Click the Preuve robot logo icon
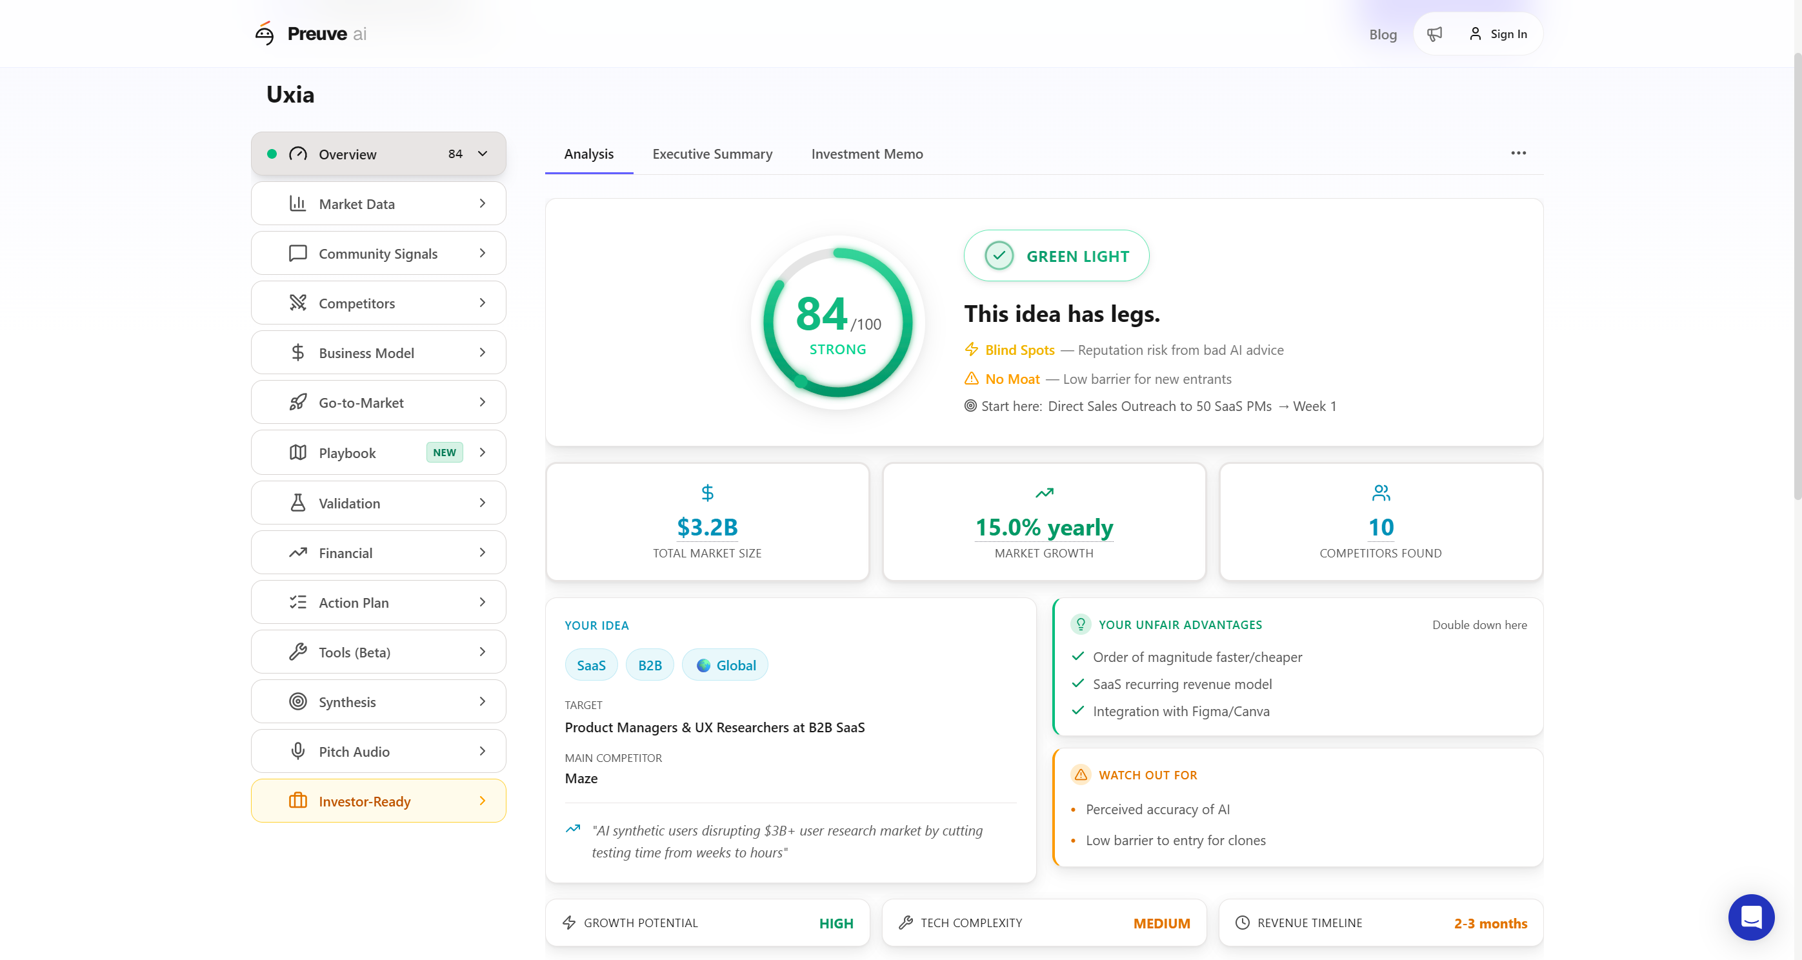The image size is (1802, 960). click(265, 34)
